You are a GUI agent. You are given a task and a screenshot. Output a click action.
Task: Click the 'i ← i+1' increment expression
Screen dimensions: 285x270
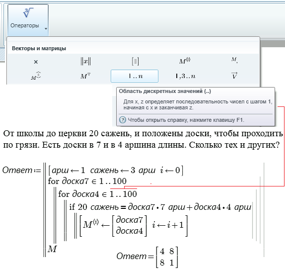168,225
